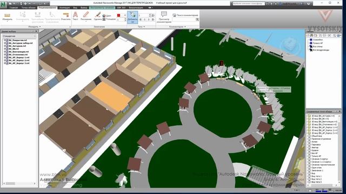Expand the В6_АР_Корпус 1.rvt tree node
Screen dimensions: 346x194
click(x=5, y=58)
